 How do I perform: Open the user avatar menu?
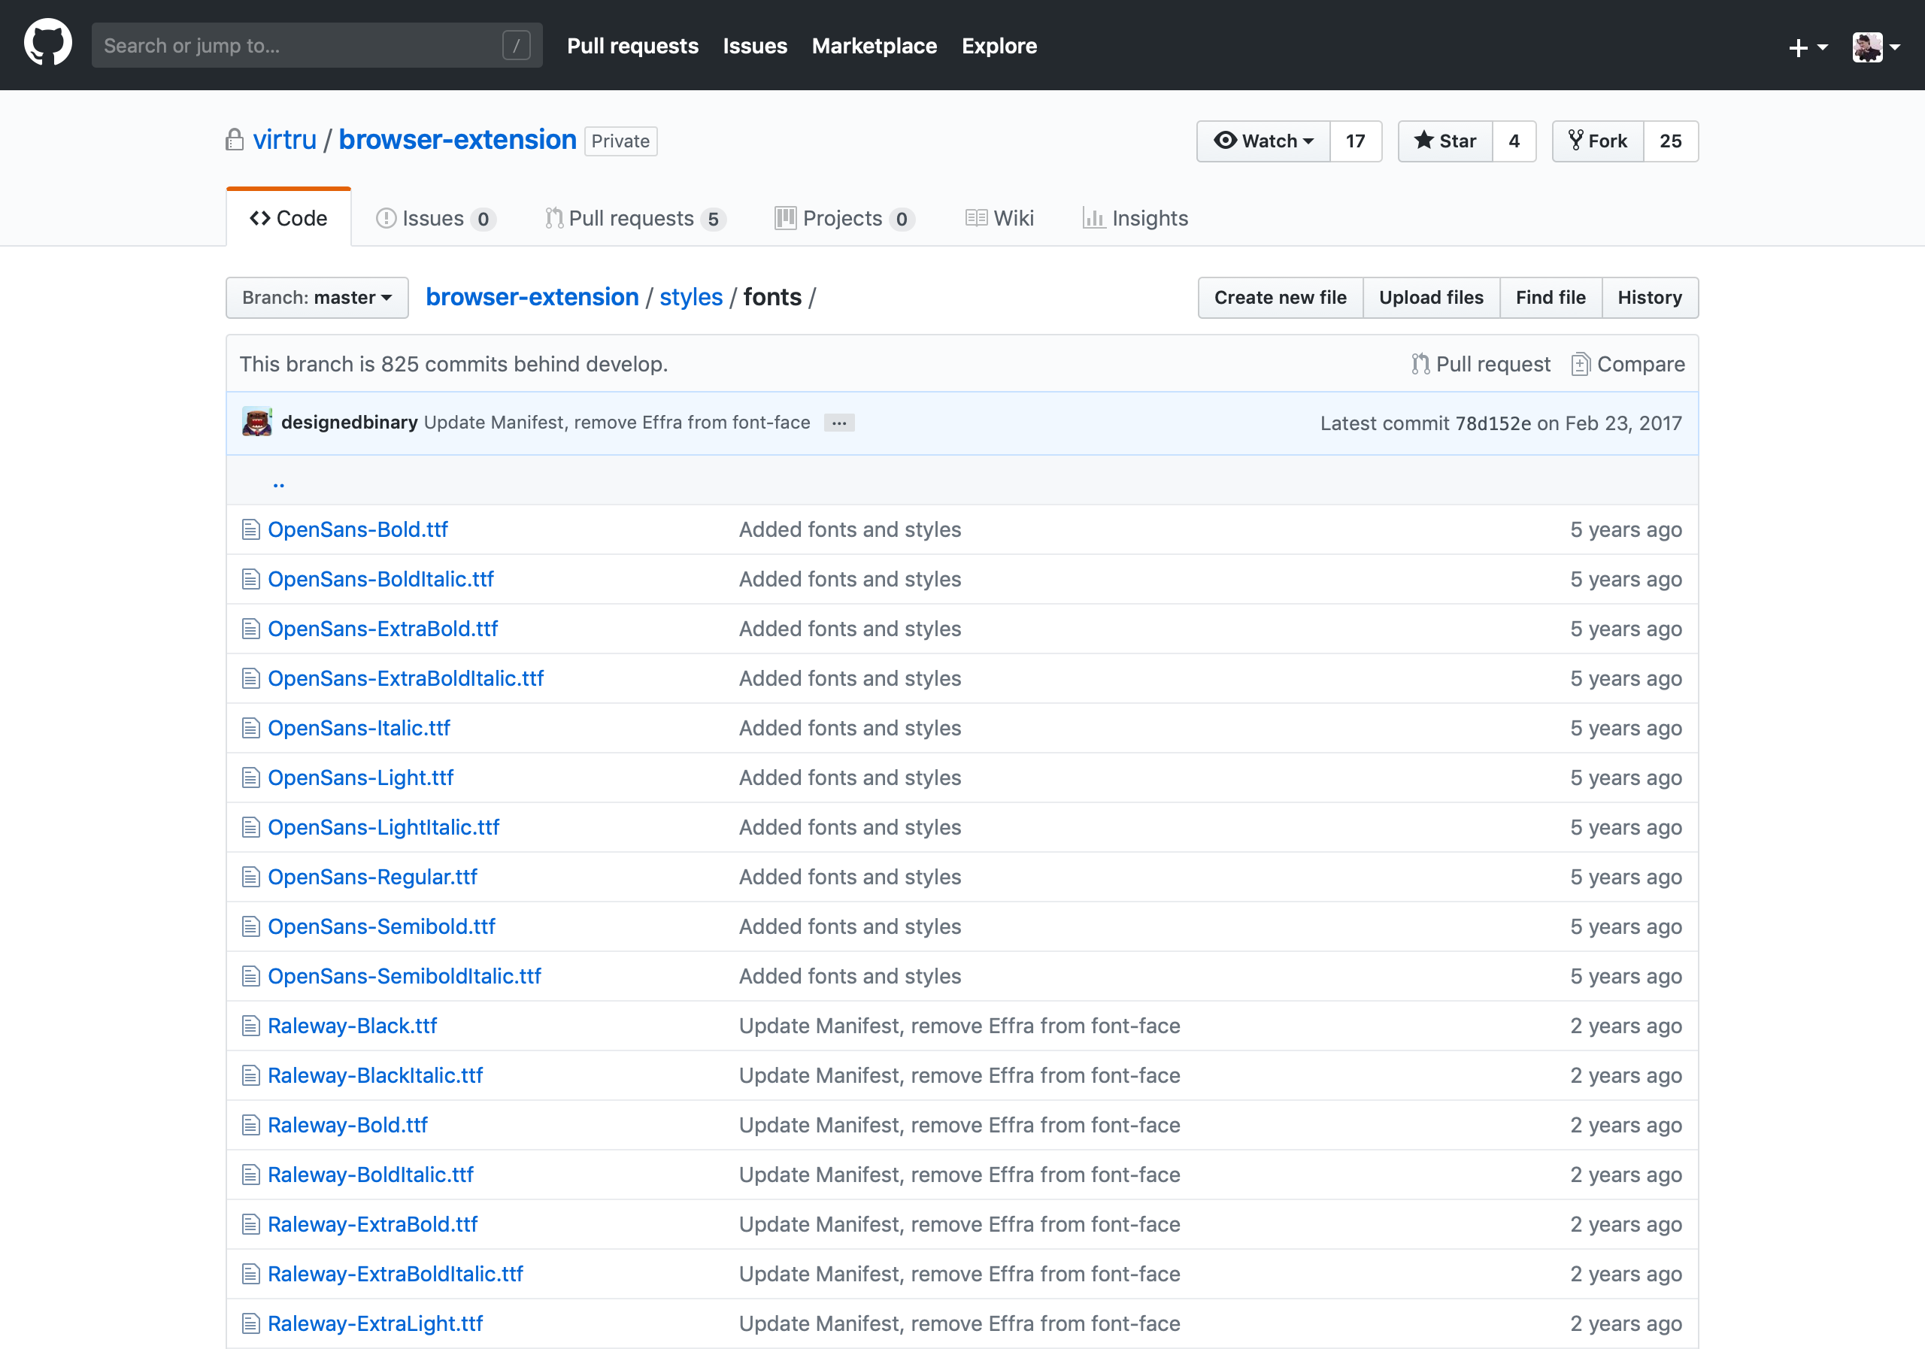1875,47
